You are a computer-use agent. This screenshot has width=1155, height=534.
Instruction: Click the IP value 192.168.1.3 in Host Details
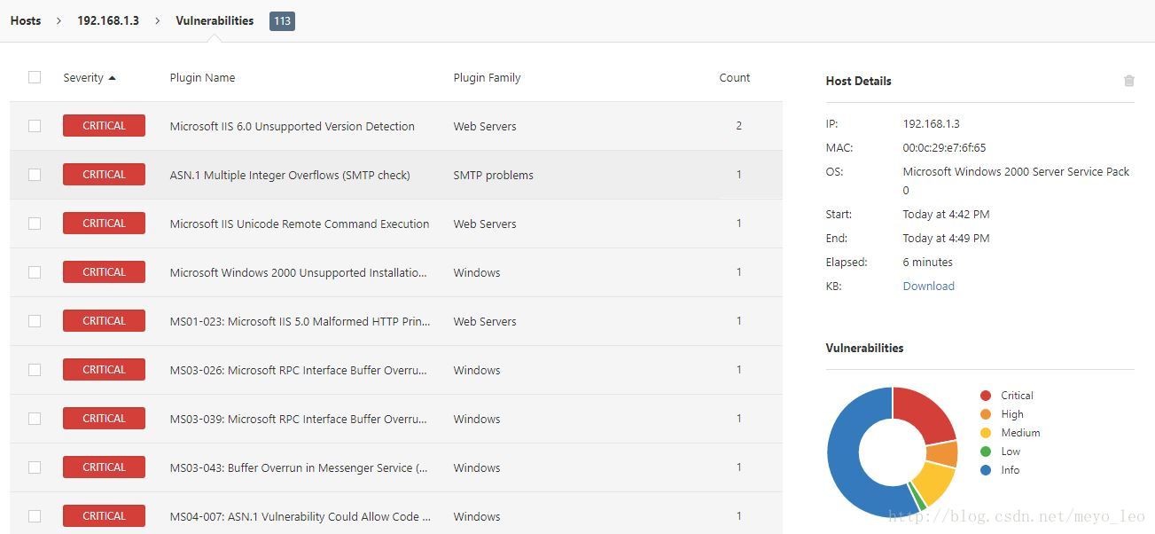pos(931,123)
